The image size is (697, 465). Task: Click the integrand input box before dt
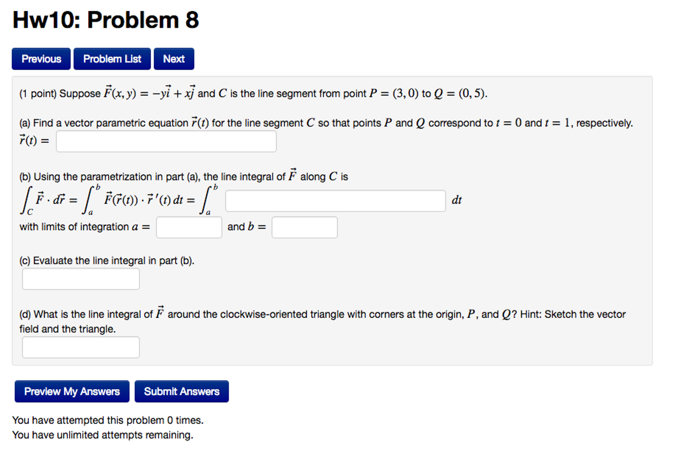click(x=335, y=201)
